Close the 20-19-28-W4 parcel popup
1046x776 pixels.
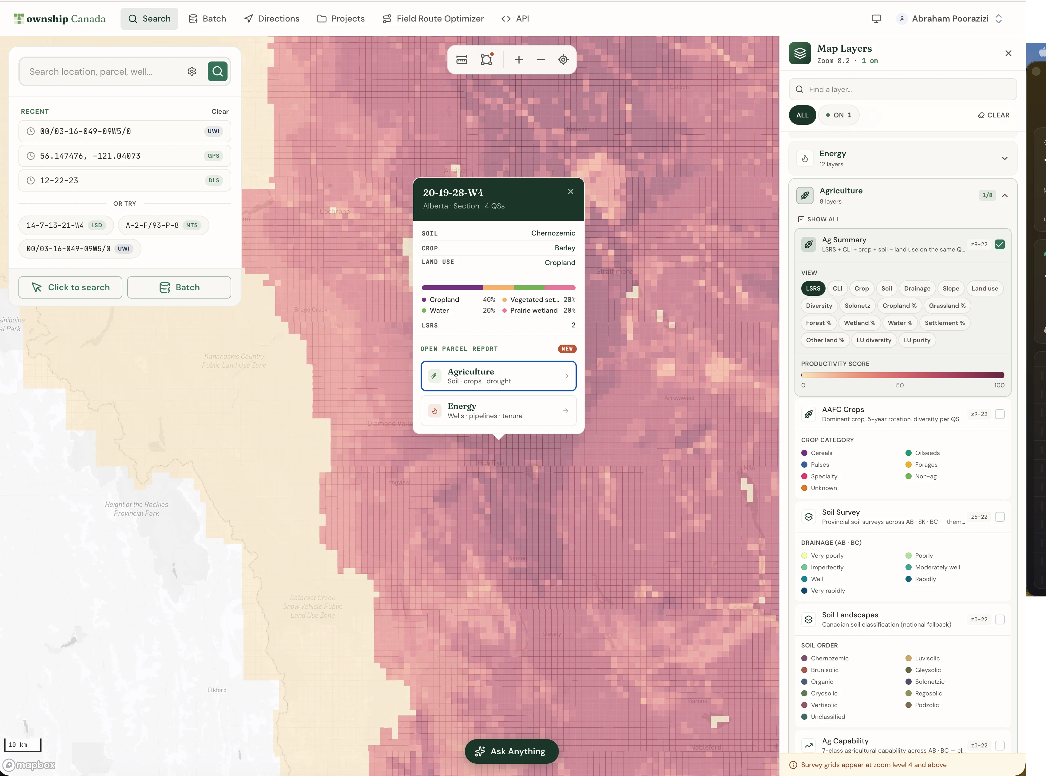pos(570,192)
